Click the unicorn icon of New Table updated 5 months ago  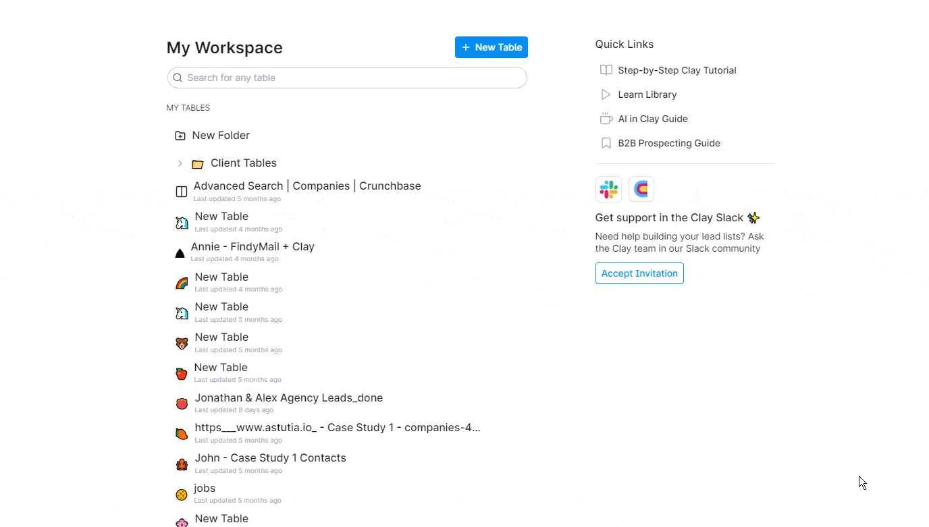pos(182,313)
